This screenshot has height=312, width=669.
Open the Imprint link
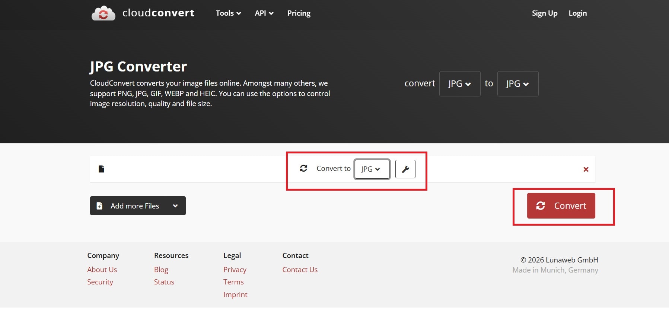click(x=235, y=295)
